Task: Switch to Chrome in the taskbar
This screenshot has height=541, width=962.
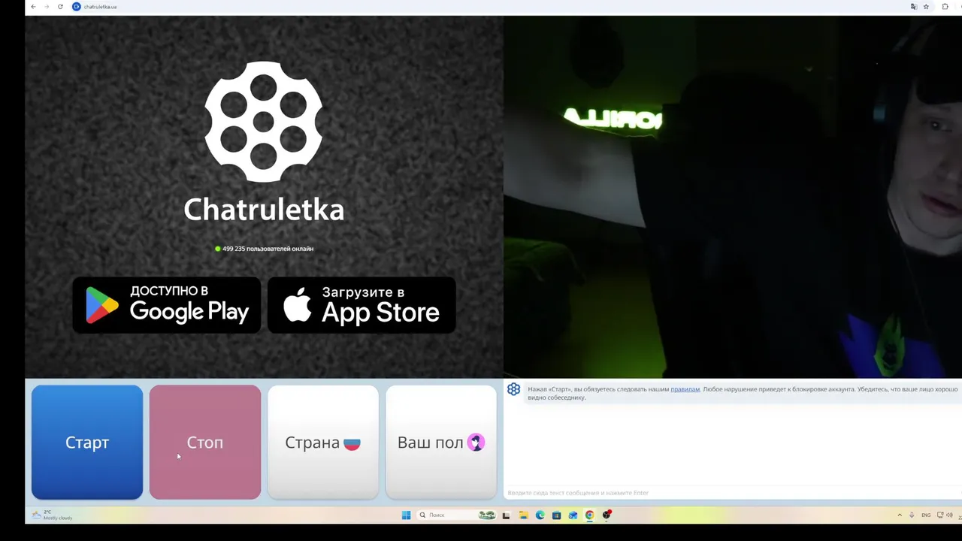Action: click(x=590, y=515)
